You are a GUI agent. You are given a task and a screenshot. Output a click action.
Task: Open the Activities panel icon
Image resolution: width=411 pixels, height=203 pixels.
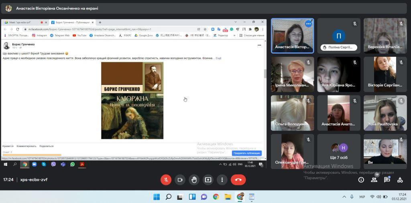pyautogui.click(x=400, y=180)
